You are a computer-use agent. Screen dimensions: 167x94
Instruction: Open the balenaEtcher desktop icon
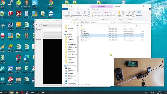(x=19, y=4)
